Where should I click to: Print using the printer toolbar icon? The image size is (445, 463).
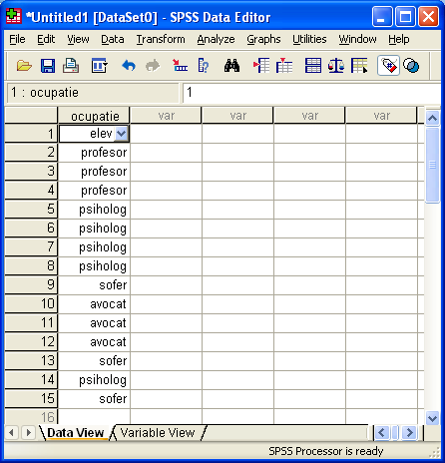click(x=71, y=66)
